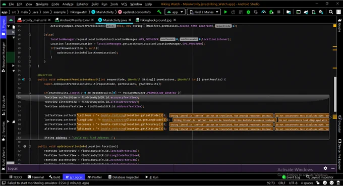Viewport: 343px width, 186px height.
Task: Toggle the Build Variants side panel
Action: 4,158
